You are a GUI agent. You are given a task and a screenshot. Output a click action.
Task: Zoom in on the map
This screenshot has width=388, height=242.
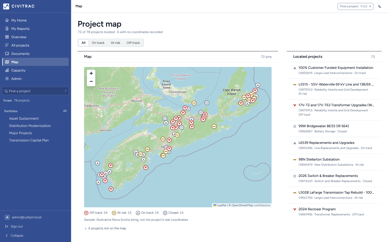pyautogui.click(x=91, y=73)
